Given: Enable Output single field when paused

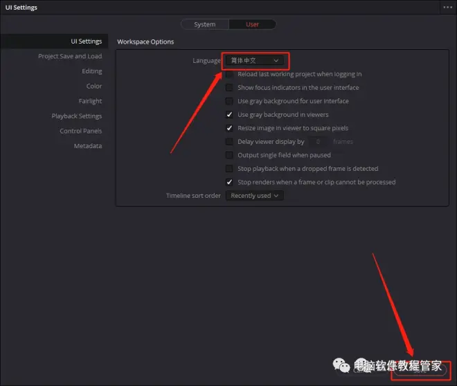Looking at the screenshot, I should tap(229, 155).
